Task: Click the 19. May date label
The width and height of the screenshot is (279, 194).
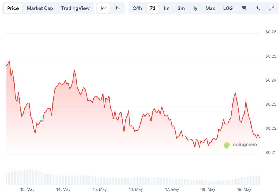Action: click(x=244, y=189)
